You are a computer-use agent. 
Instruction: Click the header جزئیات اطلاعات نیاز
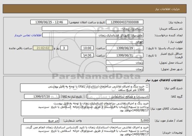(x=168, y=9)
